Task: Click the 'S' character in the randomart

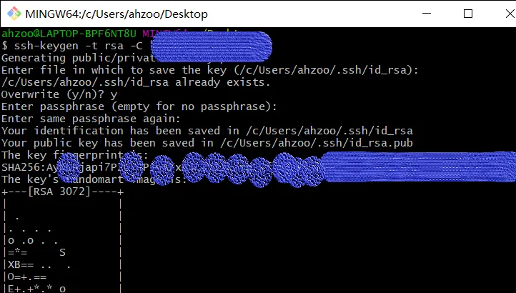Action: coord(63,252)
